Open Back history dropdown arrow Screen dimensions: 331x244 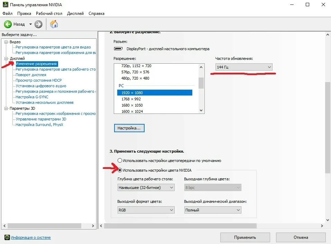click(30, 24)
